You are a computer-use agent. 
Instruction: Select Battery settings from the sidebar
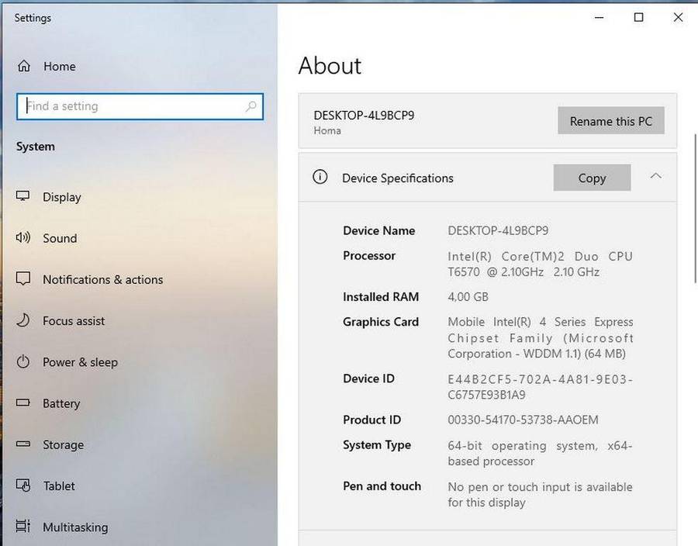coord(60,403)
